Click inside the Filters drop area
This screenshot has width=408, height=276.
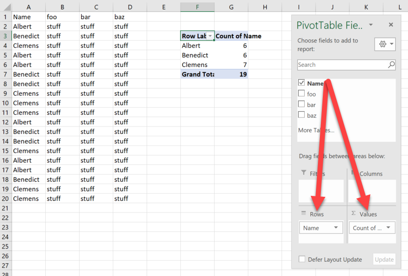tap(321, 191)
